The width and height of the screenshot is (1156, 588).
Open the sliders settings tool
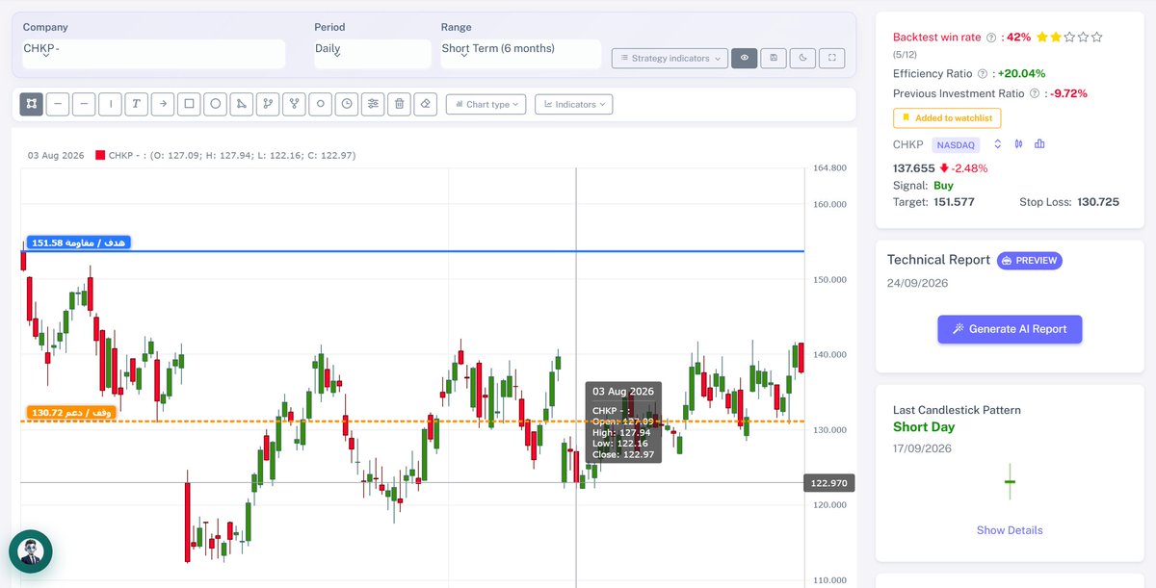pos(373,104)
